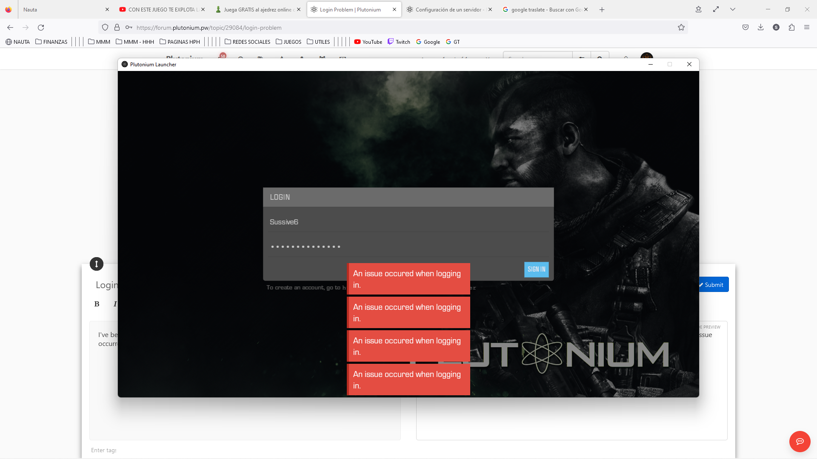Click the masked password field in launcher
The image size is (817, 459).
coord(408,246)
